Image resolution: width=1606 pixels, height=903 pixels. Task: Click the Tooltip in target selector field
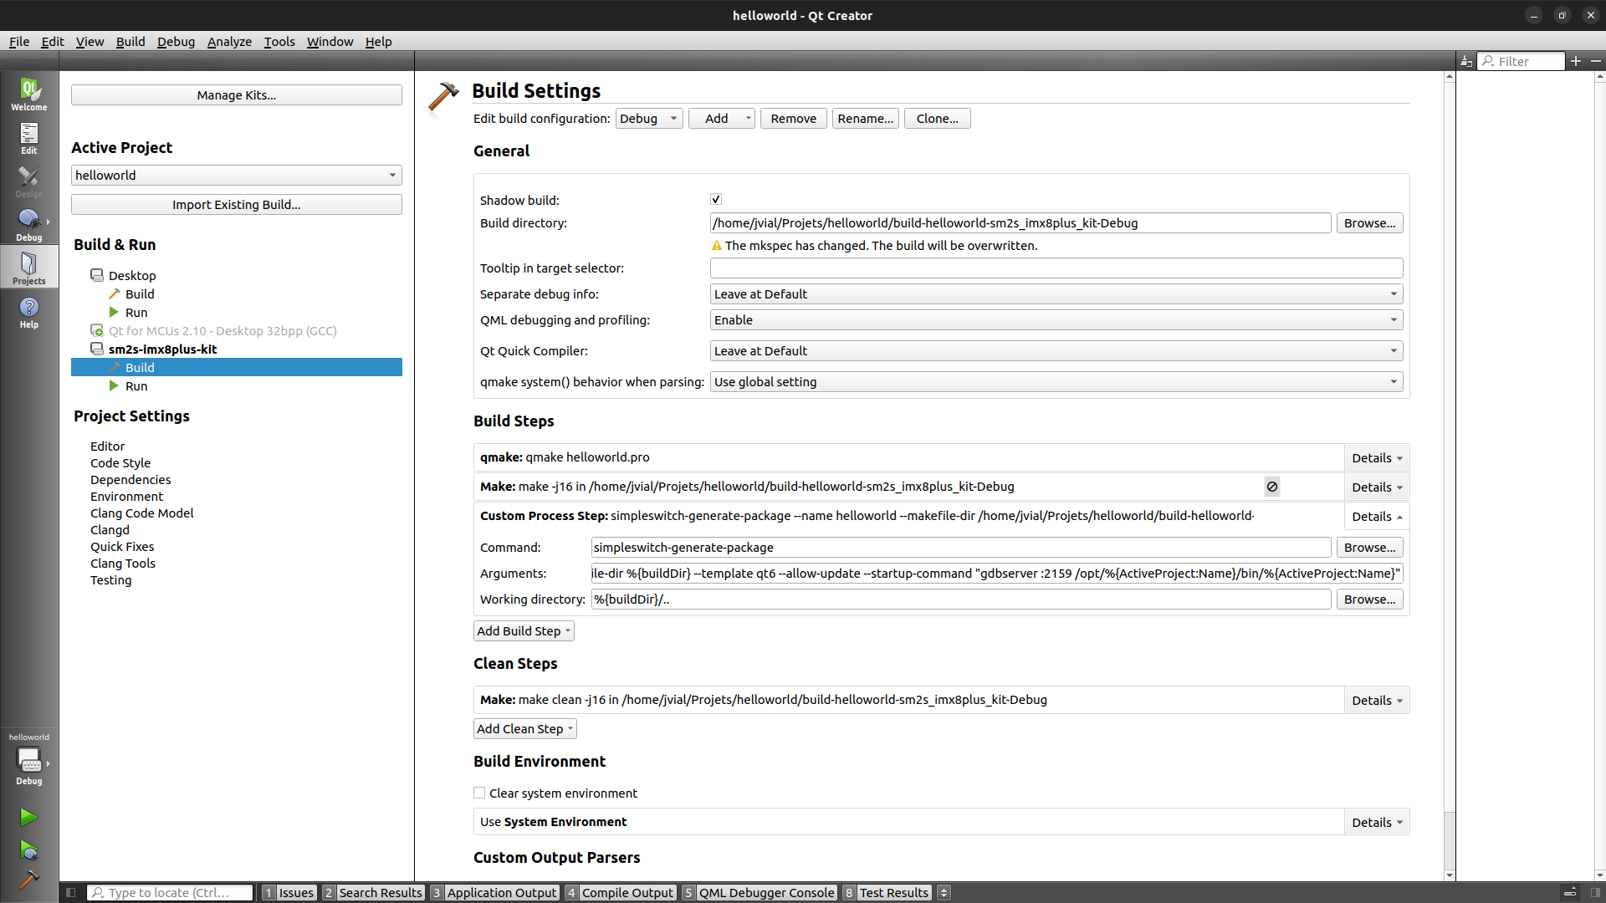coord(1056,268)
